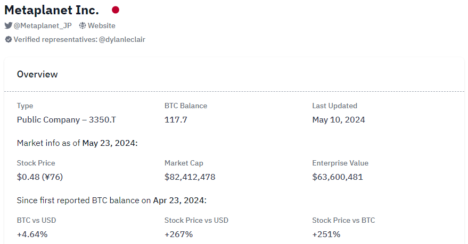Click the Market Cap value $82,412,478
The height and width of the screenshot is (244, 468).
(190, 177)
